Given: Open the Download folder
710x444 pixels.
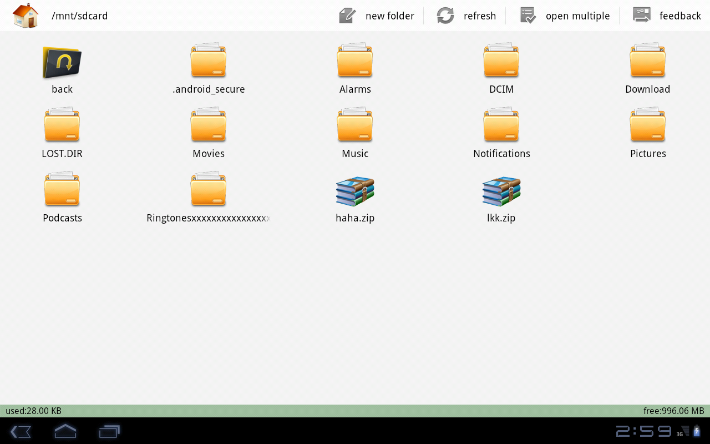Looking at the screenshot, I should click(x=648, y=60).
